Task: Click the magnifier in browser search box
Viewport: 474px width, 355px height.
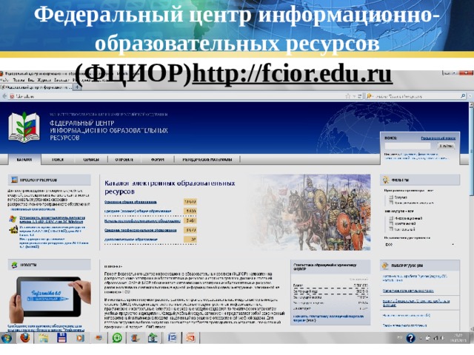Action: (463, 96)
